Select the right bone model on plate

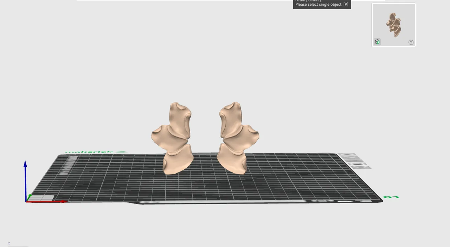tap(238, 138)
